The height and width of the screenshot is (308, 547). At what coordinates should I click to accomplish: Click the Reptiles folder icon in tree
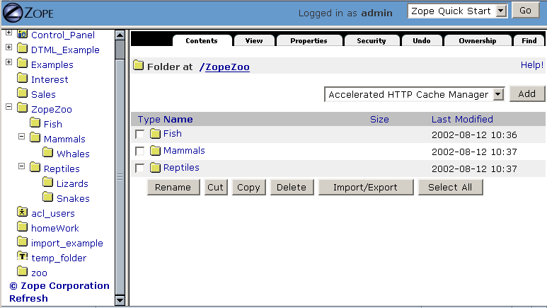click(x=35, y=167)
